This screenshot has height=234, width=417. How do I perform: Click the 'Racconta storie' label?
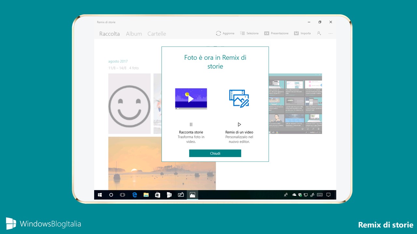[x=191, y=132]
